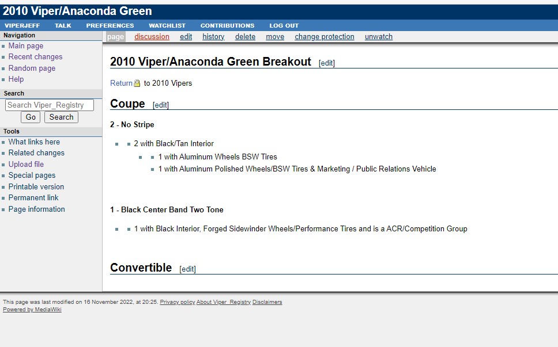Open Special pages link
Viewport: 558px width, 347px height.
pyautogui.click(x=32, y=176)
